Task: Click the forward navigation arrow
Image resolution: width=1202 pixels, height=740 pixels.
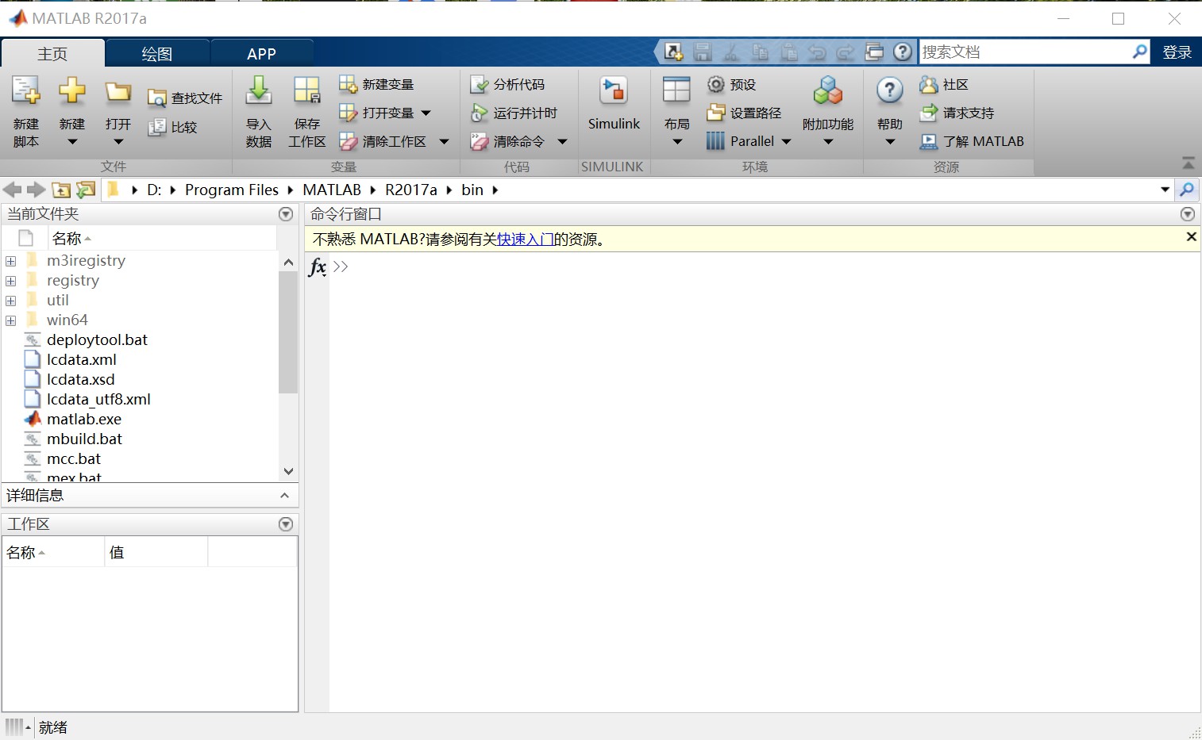Action: click(x=36, y=190)
